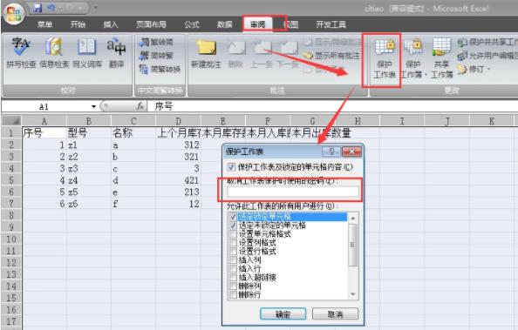Image resolution: width=518 pixels, height=330 pixels.
Task: Switch to the 公式 ribbon tab
Action: pos(192,24)
